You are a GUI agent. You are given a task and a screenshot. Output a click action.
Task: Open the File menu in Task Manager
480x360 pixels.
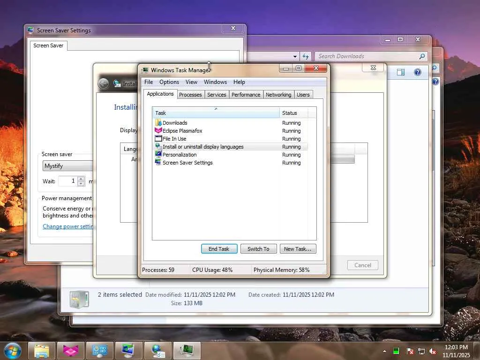[149, 82]
